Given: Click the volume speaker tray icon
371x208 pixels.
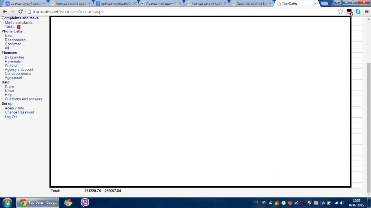Looking at the screenshot, I should click(342, 203).
